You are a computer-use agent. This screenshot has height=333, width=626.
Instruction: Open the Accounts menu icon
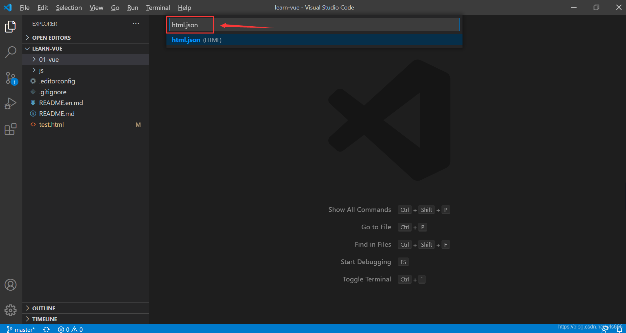tap(11, 285)
